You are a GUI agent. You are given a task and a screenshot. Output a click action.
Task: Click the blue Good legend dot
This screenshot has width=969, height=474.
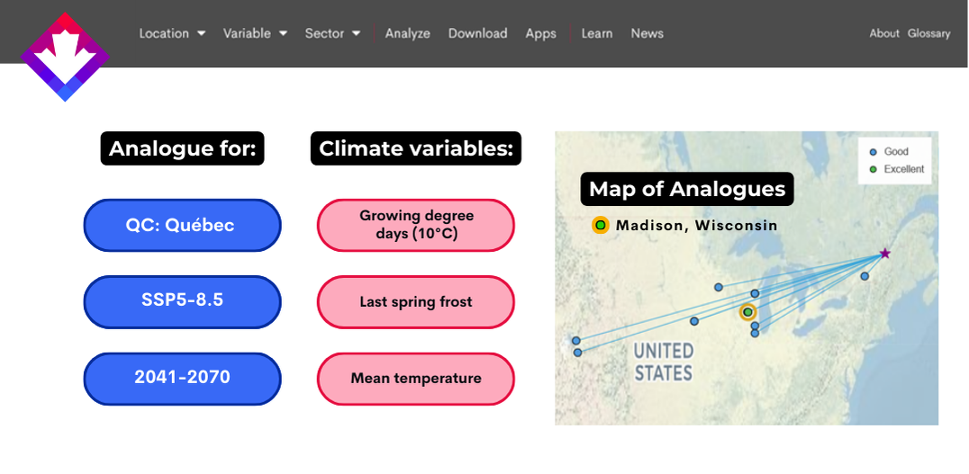874,152
